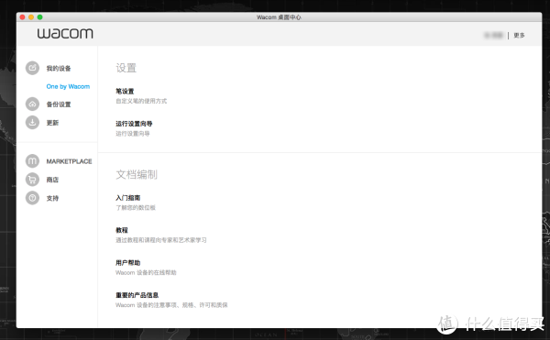Click the Wacom logo in the header
Screen dimensions: 550x340
pos(65,33)
